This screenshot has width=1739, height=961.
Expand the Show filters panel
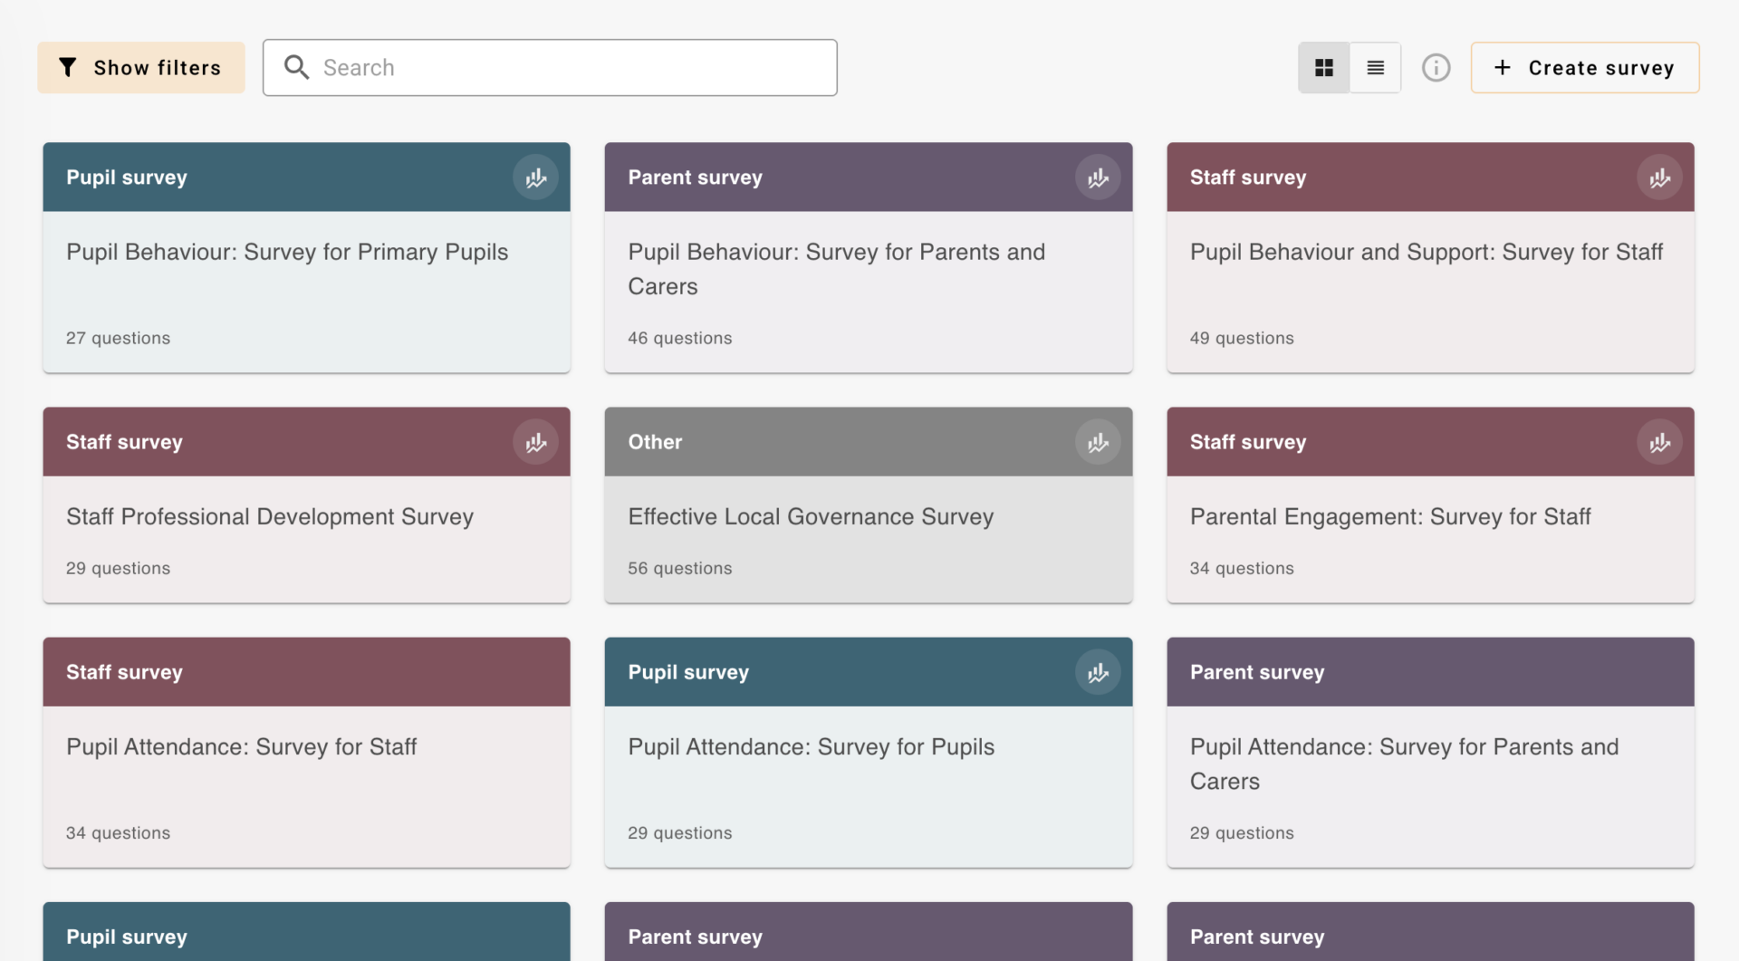coord(141,68)
